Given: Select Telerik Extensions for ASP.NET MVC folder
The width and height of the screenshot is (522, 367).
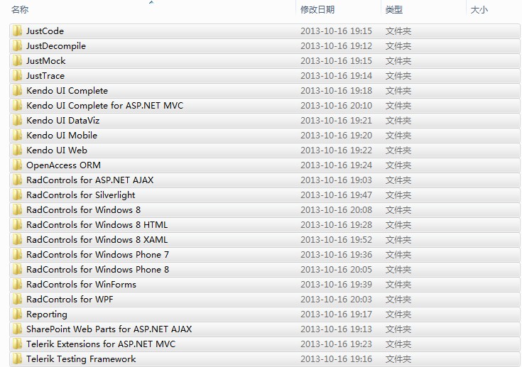Looking at the screenshot, I should pos(100,344).
